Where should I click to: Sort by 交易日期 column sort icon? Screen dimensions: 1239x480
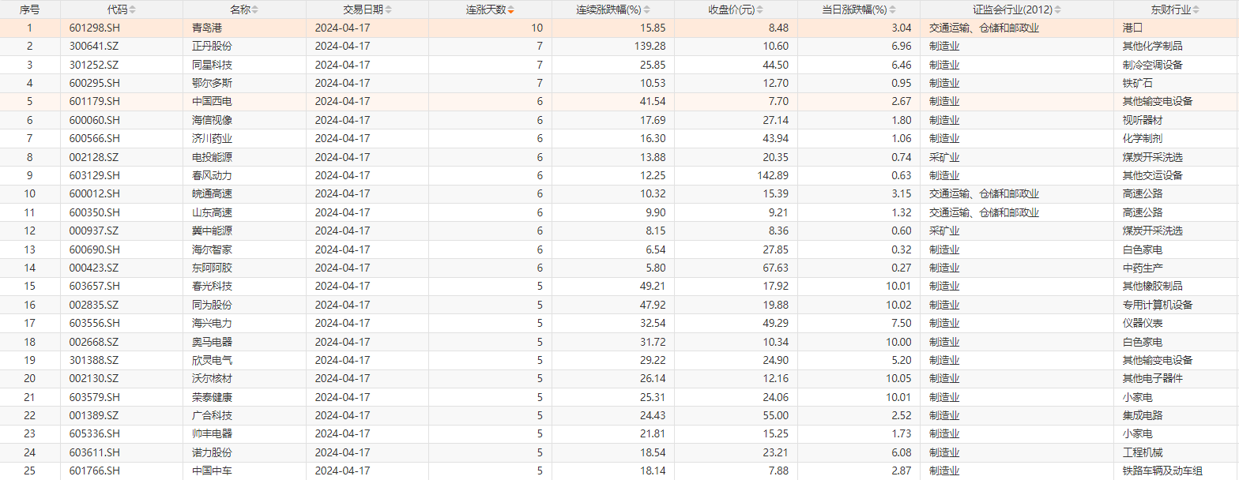[388, 10]
